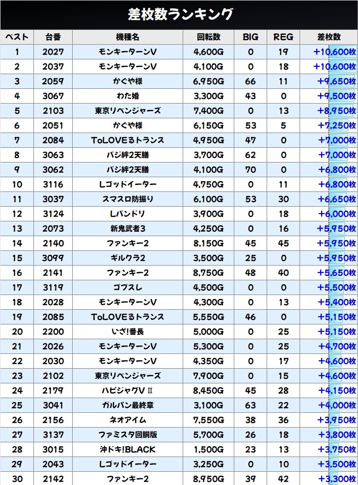Select the 台番 column header

click(x=53, y=37)
